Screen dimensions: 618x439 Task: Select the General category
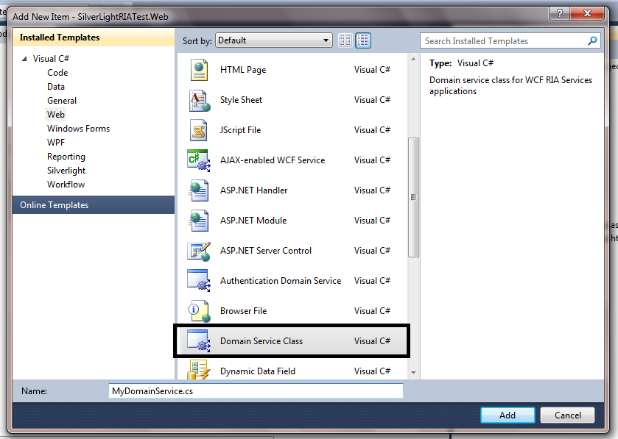click(62, 101)
